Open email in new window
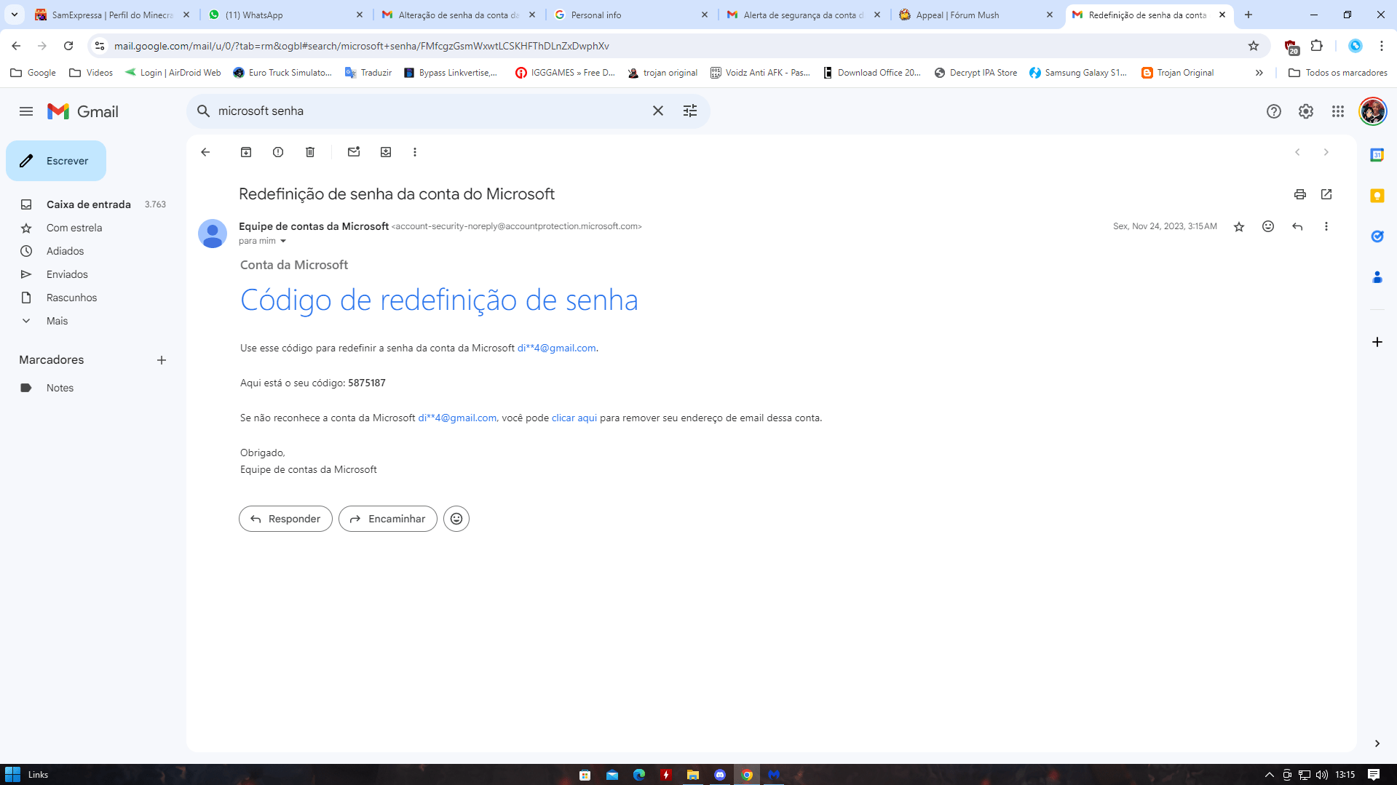The height and width of the screenshot is (785, 1397). (1326, 194)
